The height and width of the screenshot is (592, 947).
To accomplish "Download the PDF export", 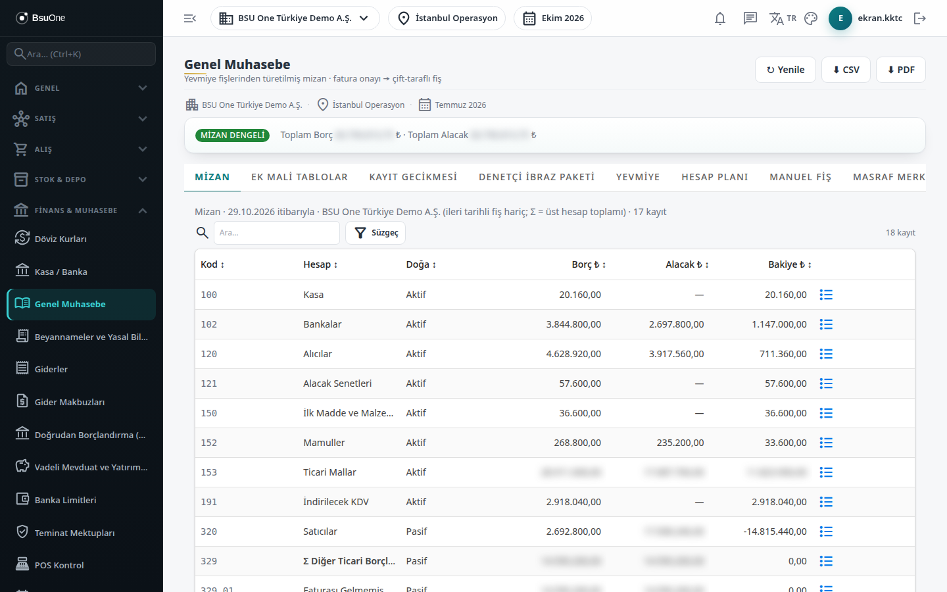I will [x=901, y=70].
